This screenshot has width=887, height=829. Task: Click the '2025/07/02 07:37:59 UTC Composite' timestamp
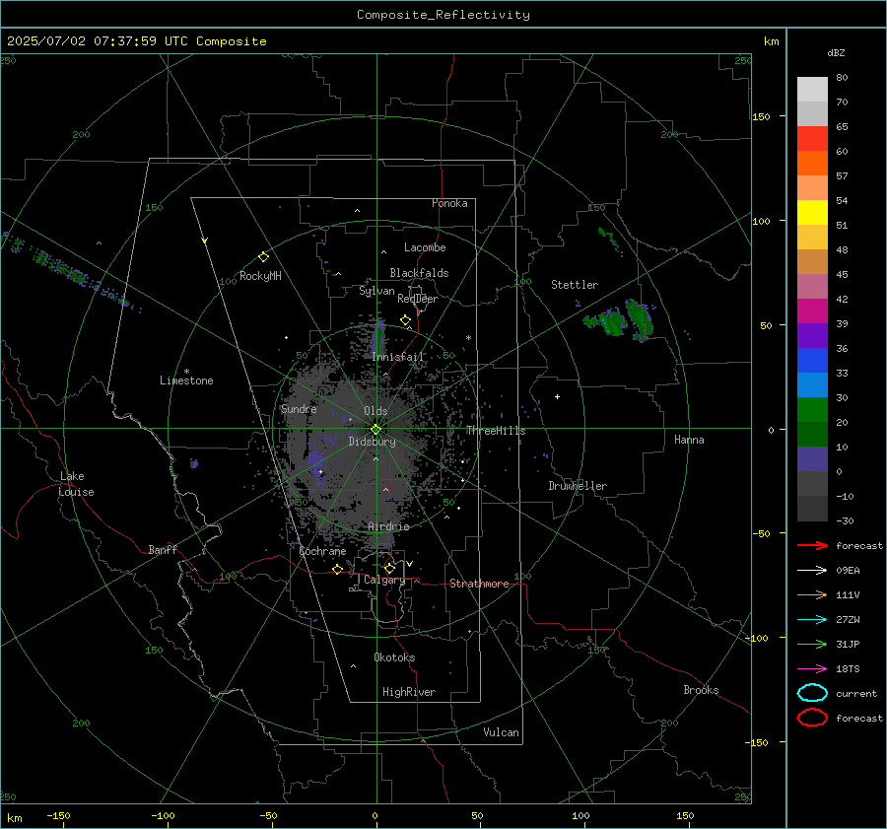pyautogui.click(x=136, y=41)
